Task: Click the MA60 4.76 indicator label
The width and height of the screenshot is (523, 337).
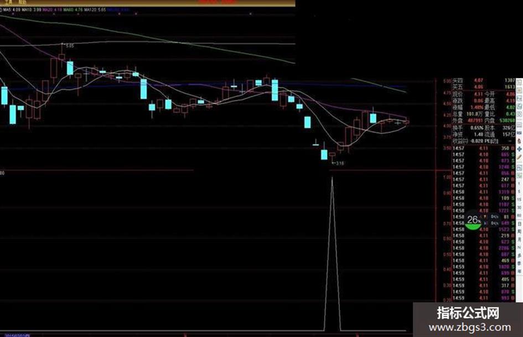Action: tap(73, 10)
